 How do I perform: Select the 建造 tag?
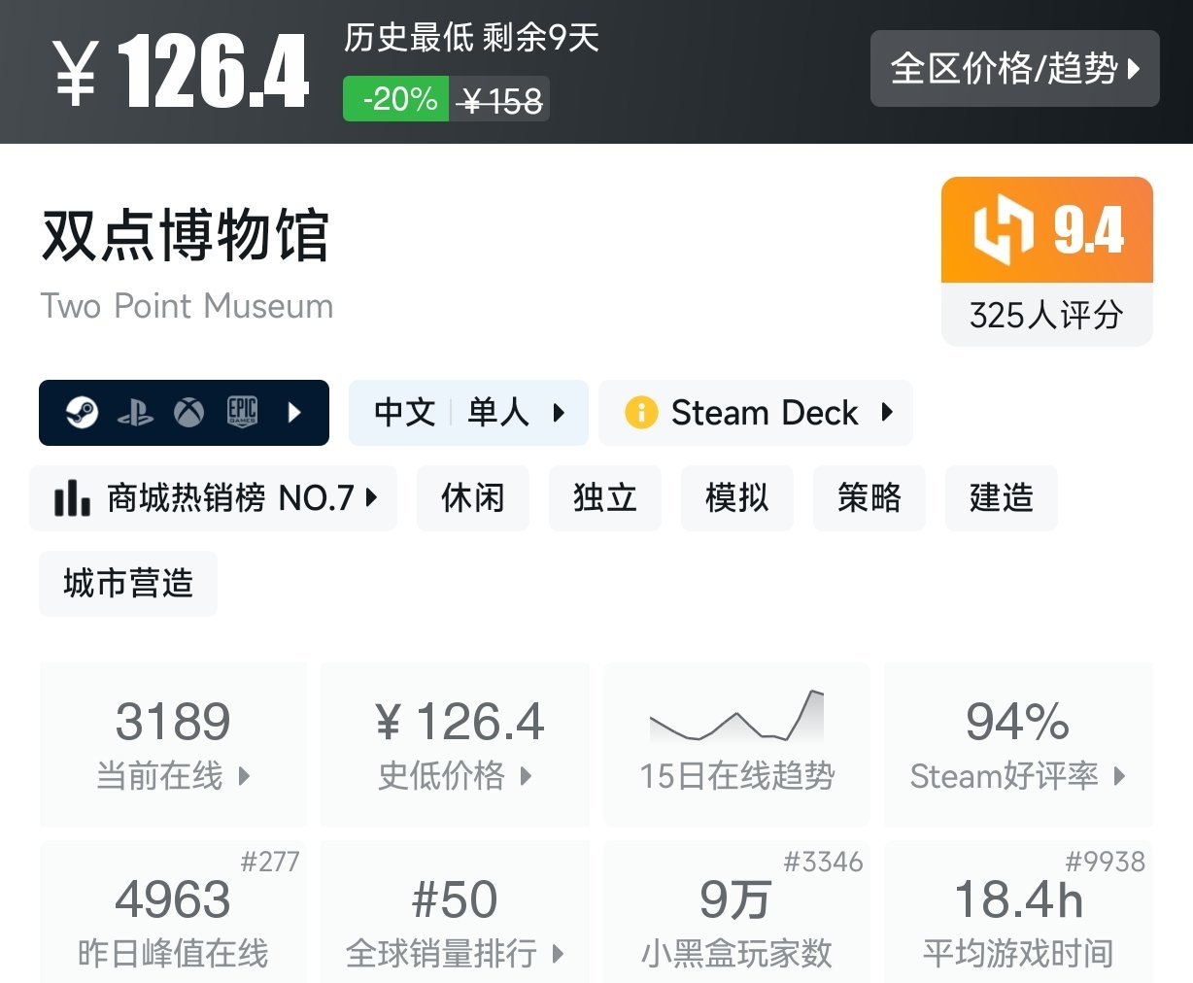tap(1002, 498)
